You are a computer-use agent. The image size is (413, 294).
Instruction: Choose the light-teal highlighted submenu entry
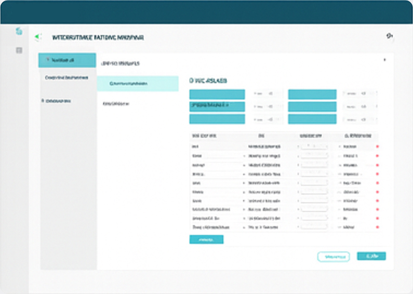pos(138,83)
